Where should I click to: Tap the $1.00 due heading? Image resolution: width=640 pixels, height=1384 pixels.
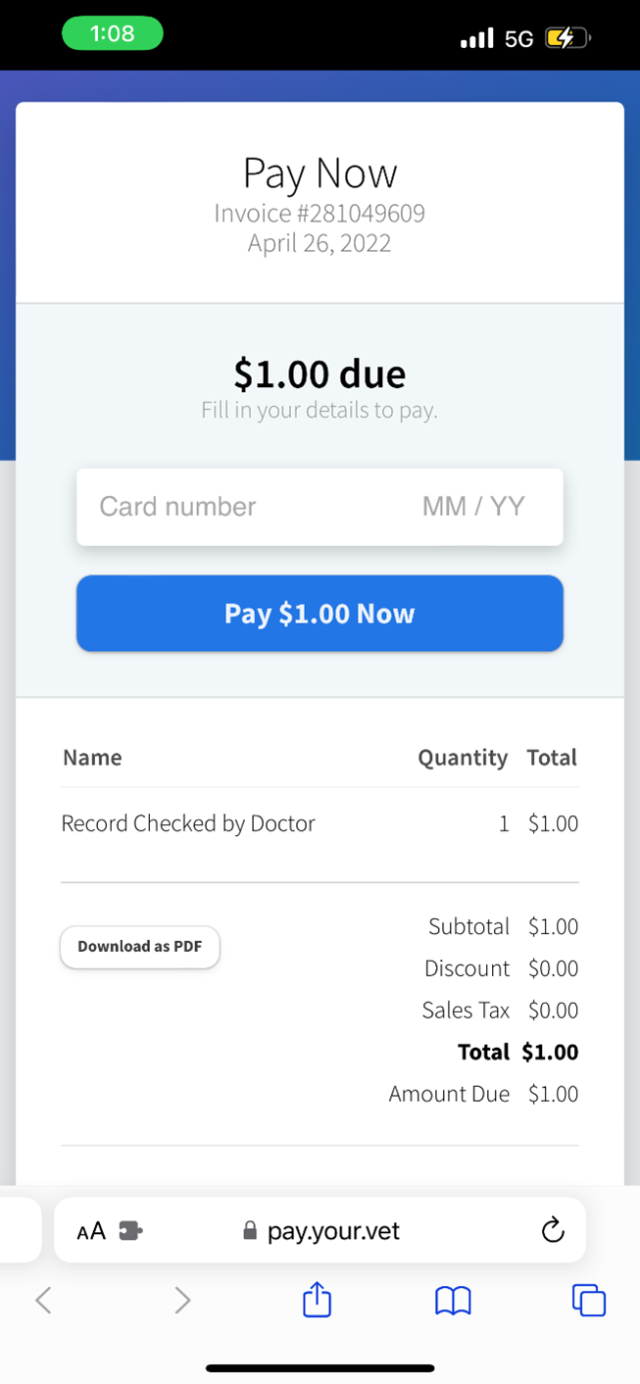tap(320, 373)
